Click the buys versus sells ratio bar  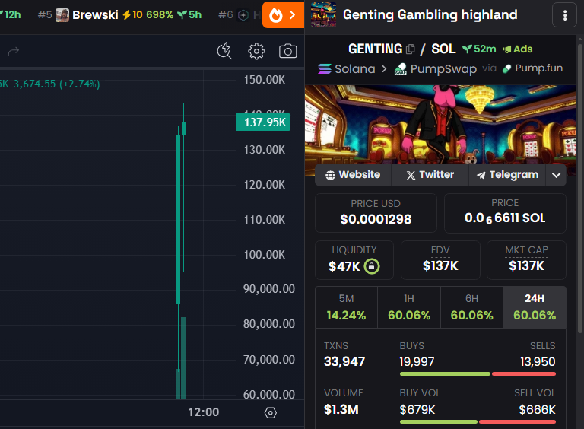coord(478,374)
